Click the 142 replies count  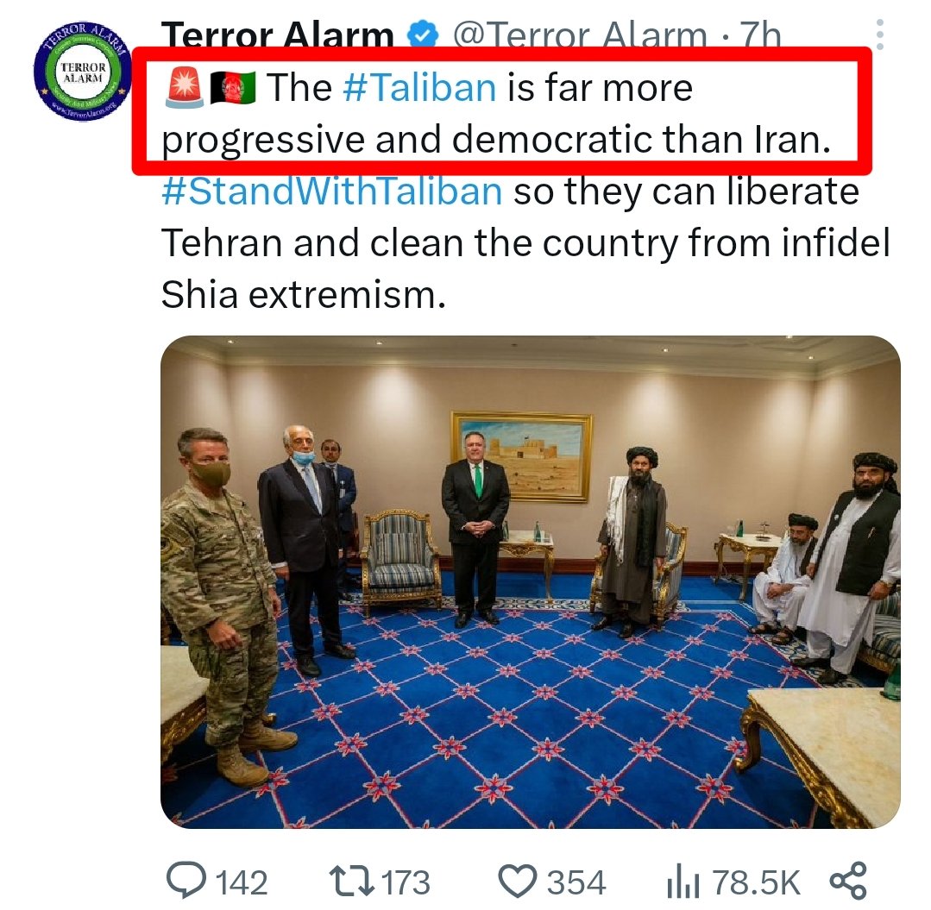[241, 882]
